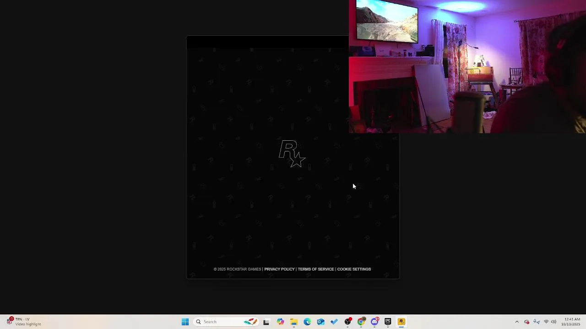586x329 pixels.
Task: Open Discord from the taskbar
Action: 374,322
